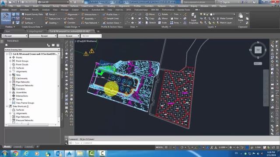
Task: Click into the command line input
Action: [171, 143]
